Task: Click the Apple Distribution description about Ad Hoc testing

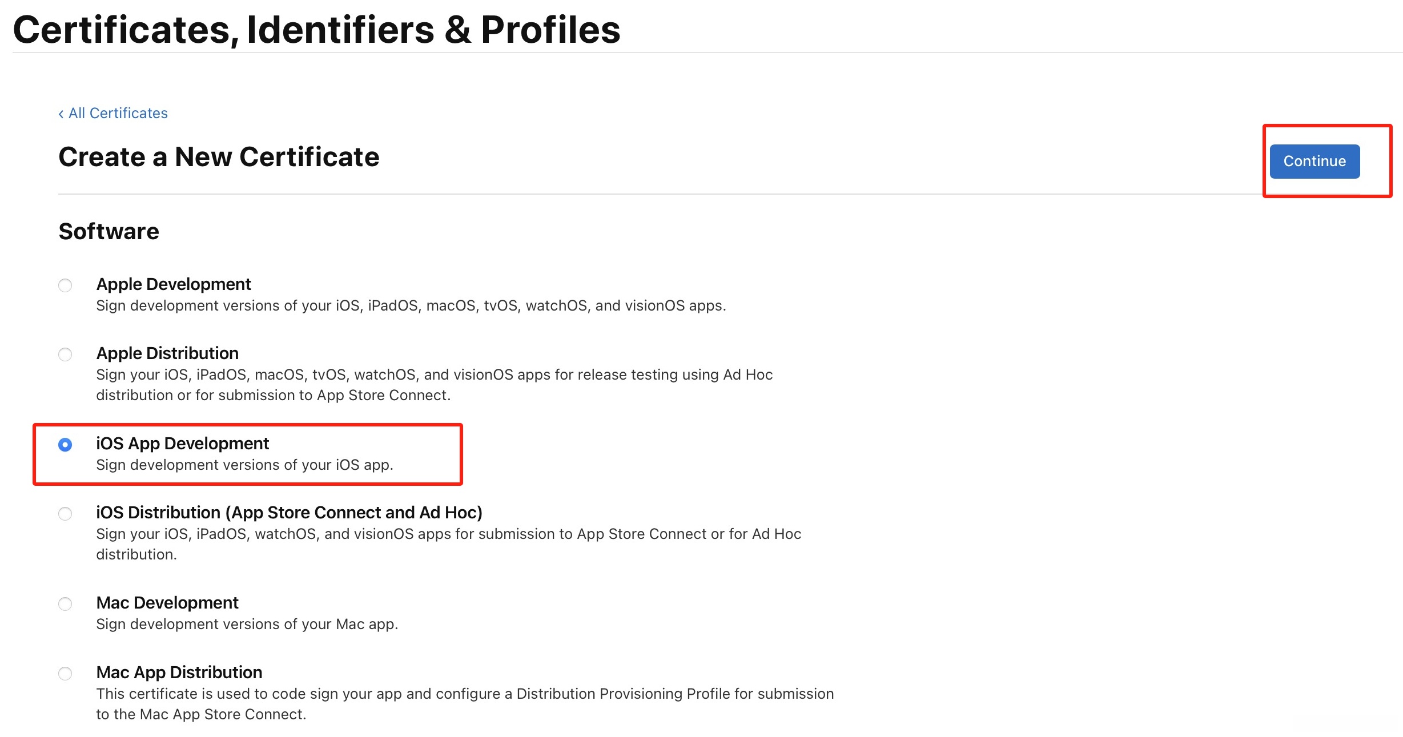Action: pos(434,385)
